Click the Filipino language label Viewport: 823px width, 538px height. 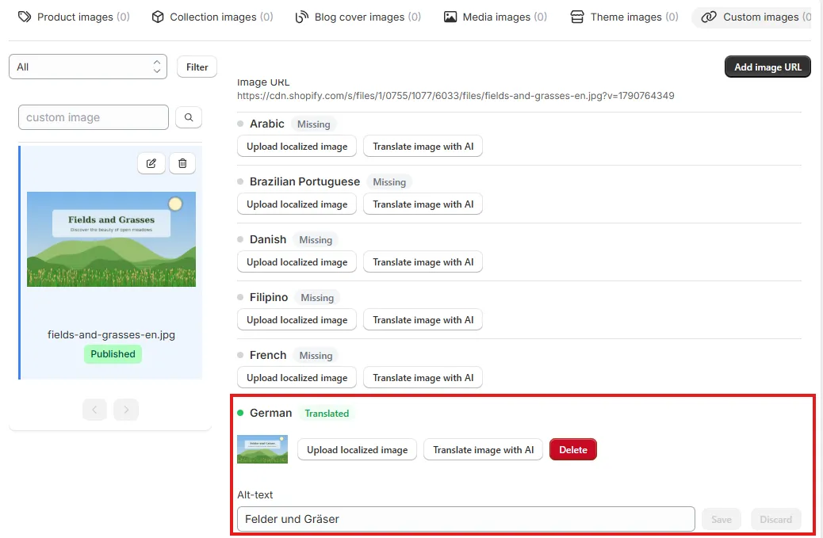point(269,297)
